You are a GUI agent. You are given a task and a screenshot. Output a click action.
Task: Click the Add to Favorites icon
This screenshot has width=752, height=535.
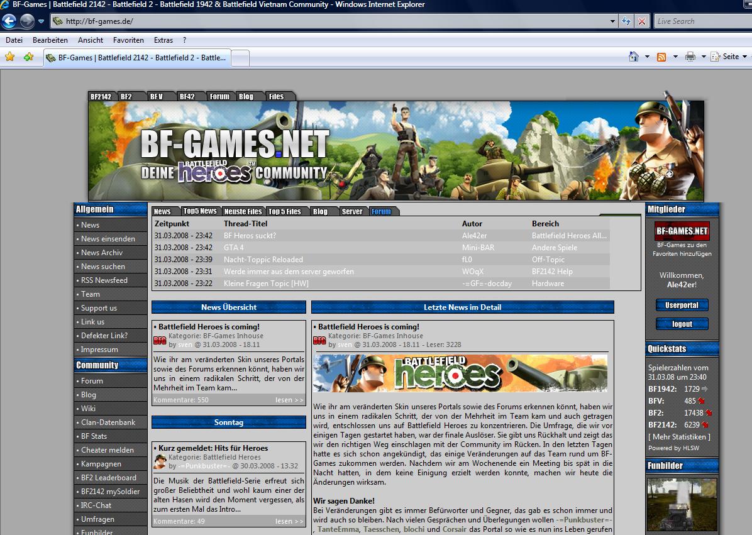point(29,57)
